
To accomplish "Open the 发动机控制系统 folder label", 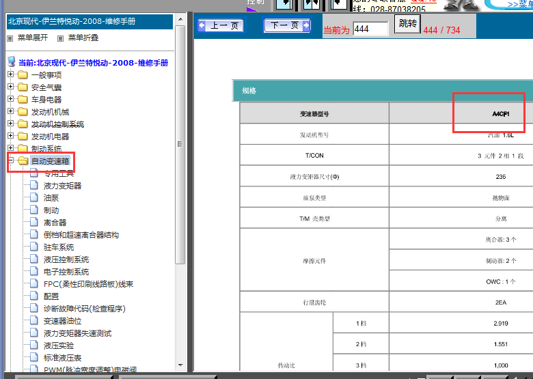I will tap(58, 124).
